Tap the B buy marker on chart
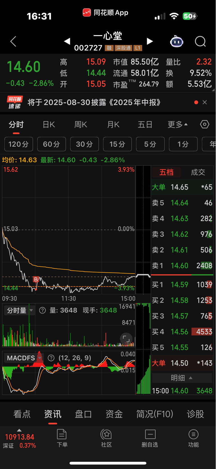Image resolution: width=216 pixels, height=469 pixels. [36, 279]
